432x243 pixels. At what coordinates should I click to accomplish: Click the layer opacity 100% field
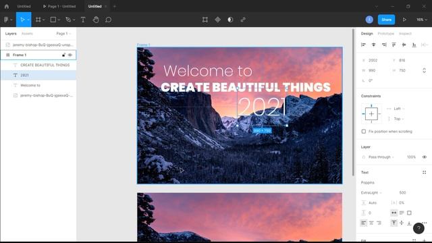[411, 157]
